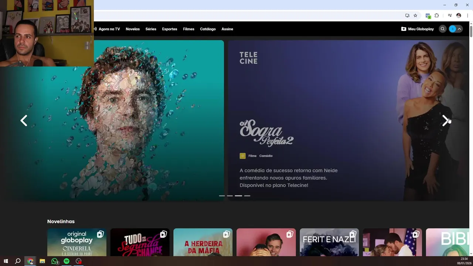Select the second carousel indicator dash

[x=230, y=195]
